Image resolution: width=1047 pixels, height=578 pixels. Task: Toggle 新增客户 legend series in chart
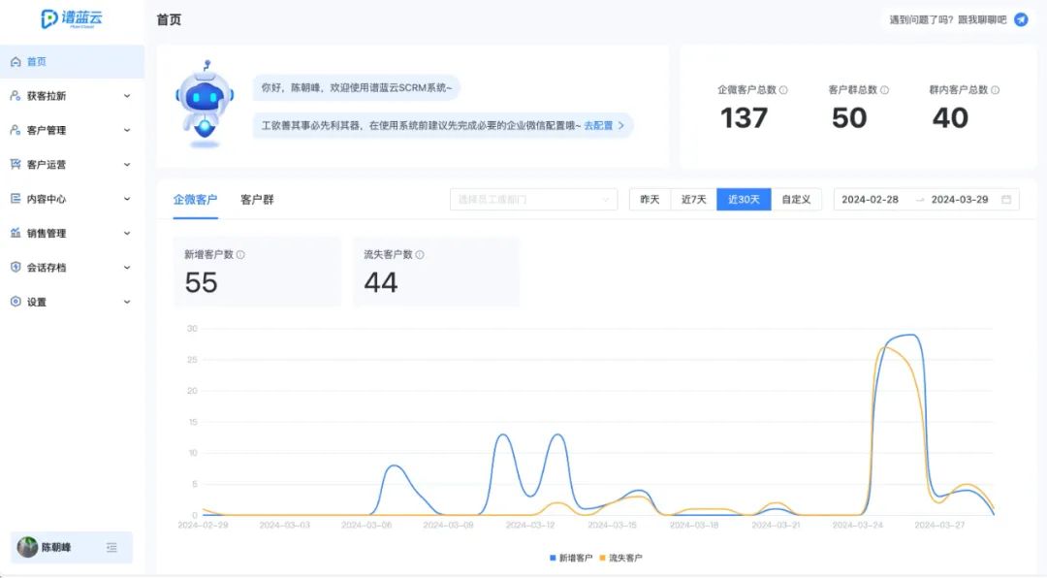pos(571,558)
